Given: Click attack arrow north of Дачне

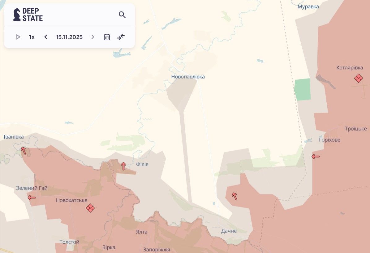Looking at the screenshot, I should coord(234,196).
